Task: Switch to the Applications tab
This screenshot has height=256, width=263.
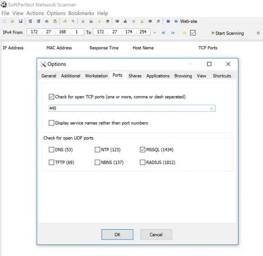Action: pyautogui.click(x=158, y=76)
